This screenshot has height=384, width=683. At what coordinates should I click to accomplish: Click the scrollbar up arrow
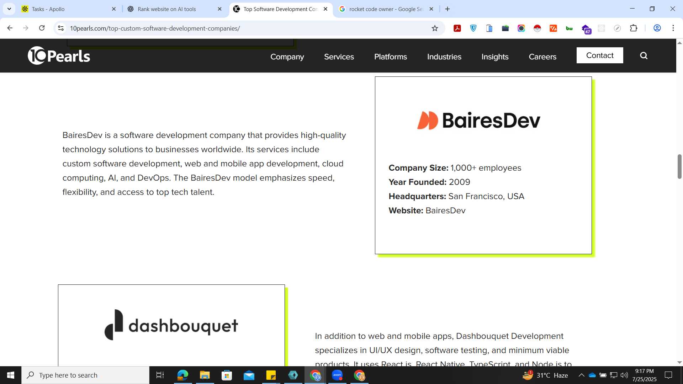click(x=679, y=43)
